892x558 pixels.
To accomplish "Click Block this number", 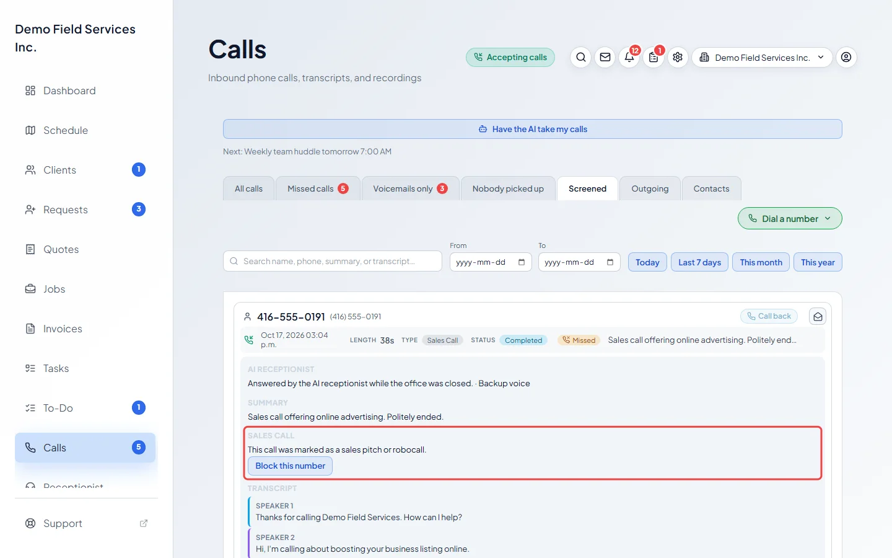I will [x=290, y=466].
